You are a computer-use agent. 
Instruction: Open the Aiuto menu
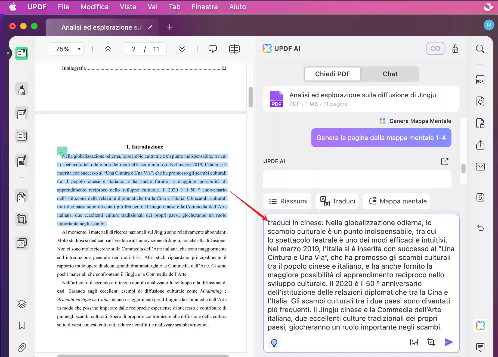point(237,7)
